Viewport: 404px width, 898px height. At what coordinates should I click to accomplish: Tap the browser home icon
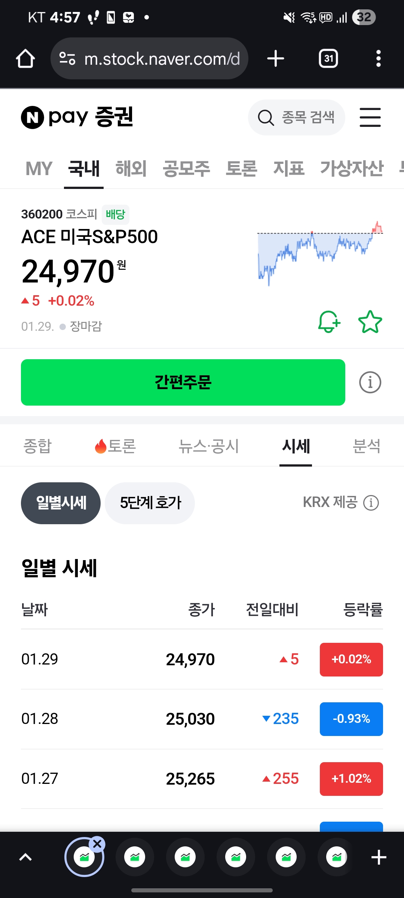[25, 59]
